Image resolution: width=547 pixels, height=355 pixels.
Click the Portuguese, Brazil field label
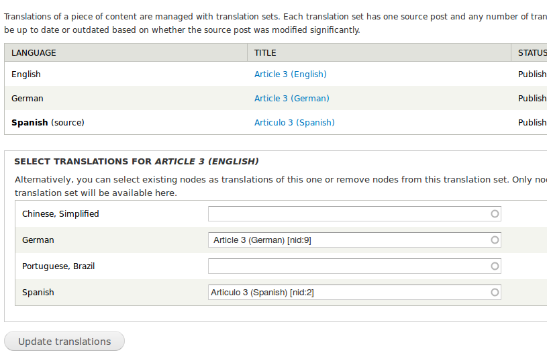pos(58,266)
